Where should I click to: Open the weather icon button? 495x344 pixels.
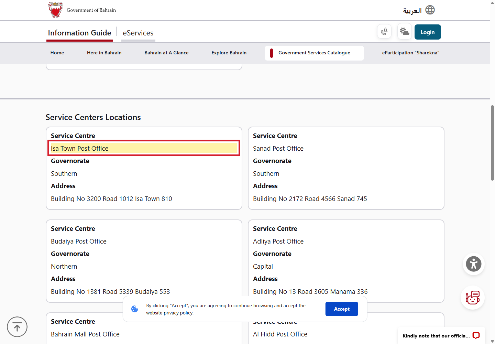tap(405, 32)
